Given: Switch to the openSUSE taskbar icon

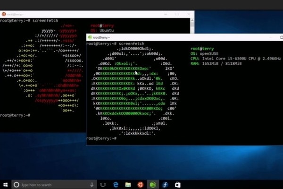Looking at the screenshot, I should [x=153, y=185].
